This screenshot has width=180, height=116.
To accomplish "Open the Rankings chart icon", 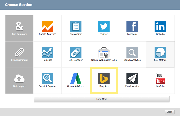I will 48,53.
